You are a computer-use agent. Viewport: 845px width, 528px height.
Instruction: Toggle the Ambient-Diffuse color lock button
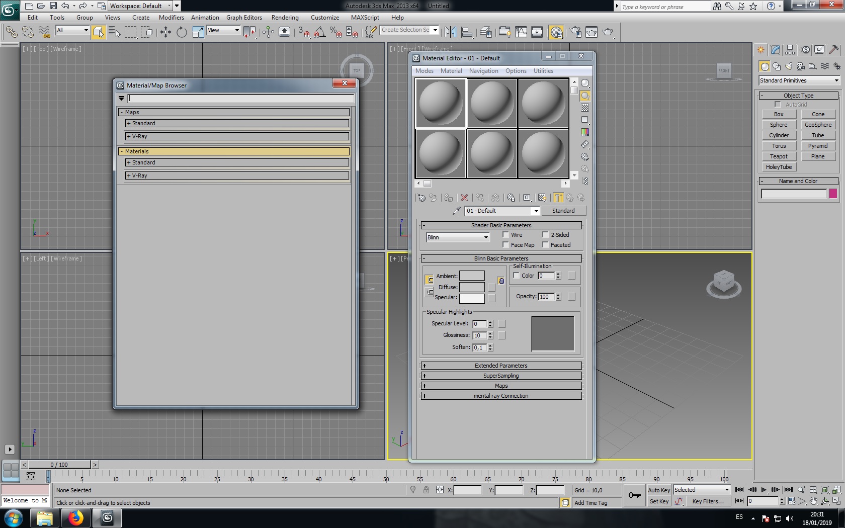click(x=501, y=281)
